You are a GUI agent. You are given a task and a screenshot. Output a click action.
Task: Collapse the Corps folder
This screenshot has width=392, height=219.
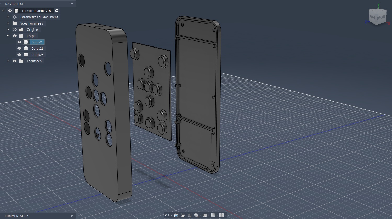[x=8, y=36]
